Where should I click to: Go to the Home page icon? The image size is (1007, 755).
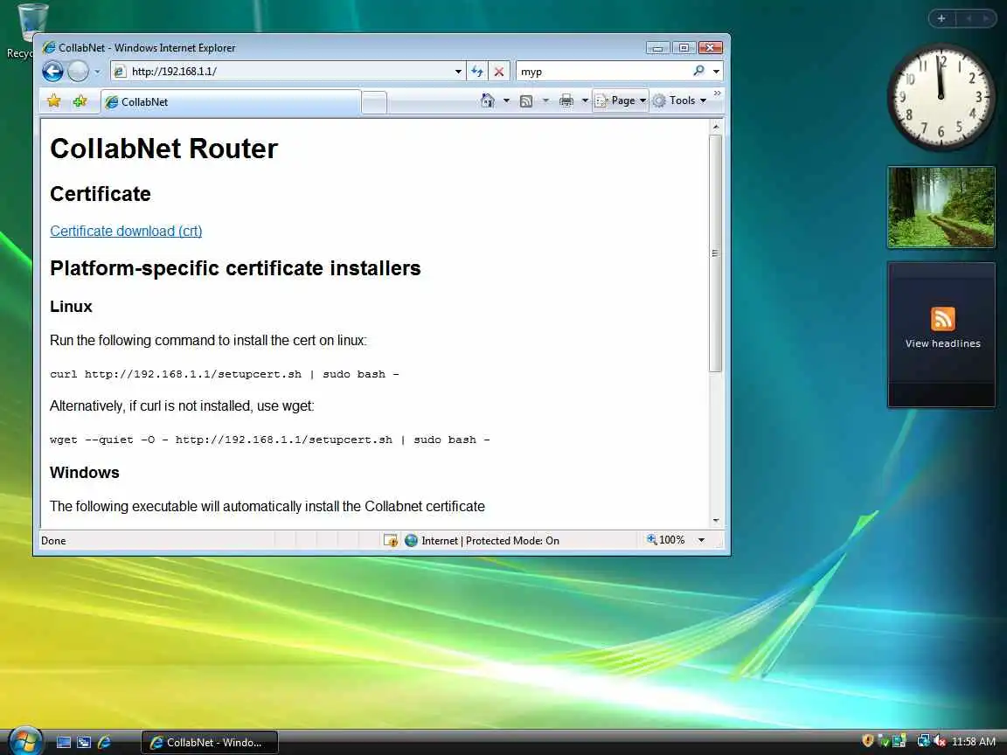pos(488,100)
